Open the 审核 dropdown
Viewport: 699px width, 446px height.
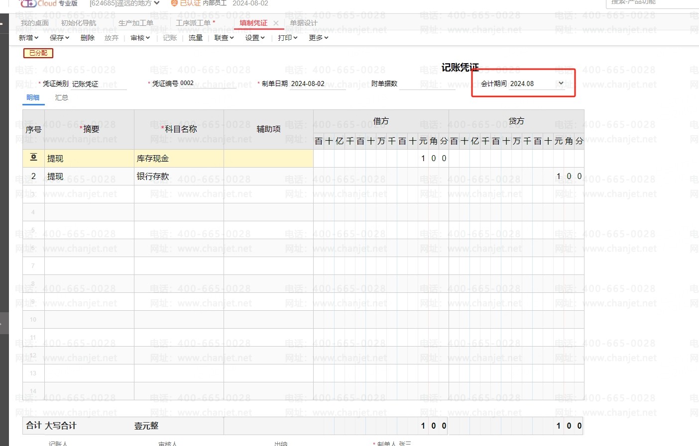point(140,38)
